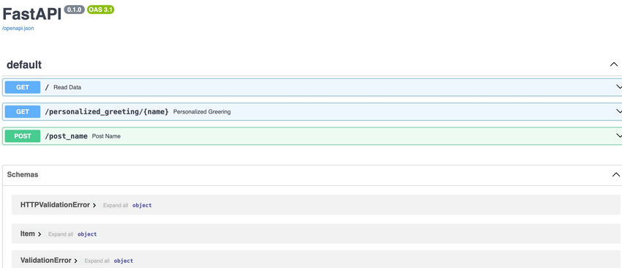Click the HTTPValidationError schema name
Image resolution: width=622 pixels, height=268 pixels.
tap(55, 205)
